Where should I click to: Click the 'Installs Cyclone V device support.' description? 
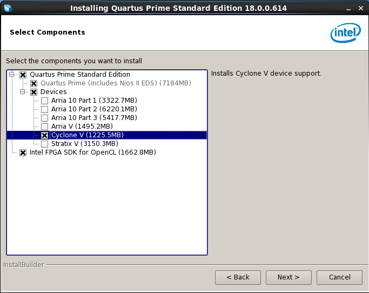[x=266, y=74]
